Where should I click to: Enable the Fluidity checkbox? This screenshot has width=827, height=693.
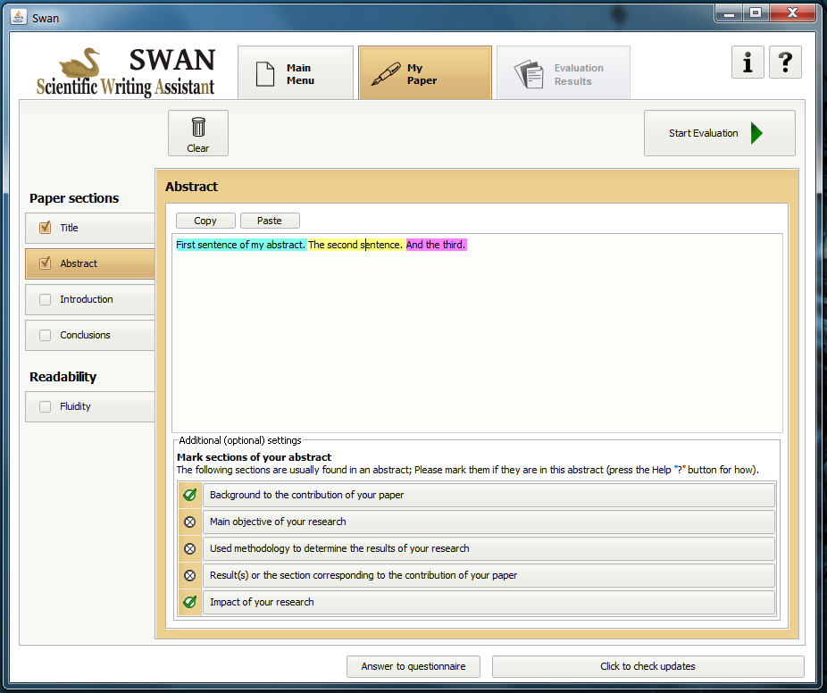(46, 406)
